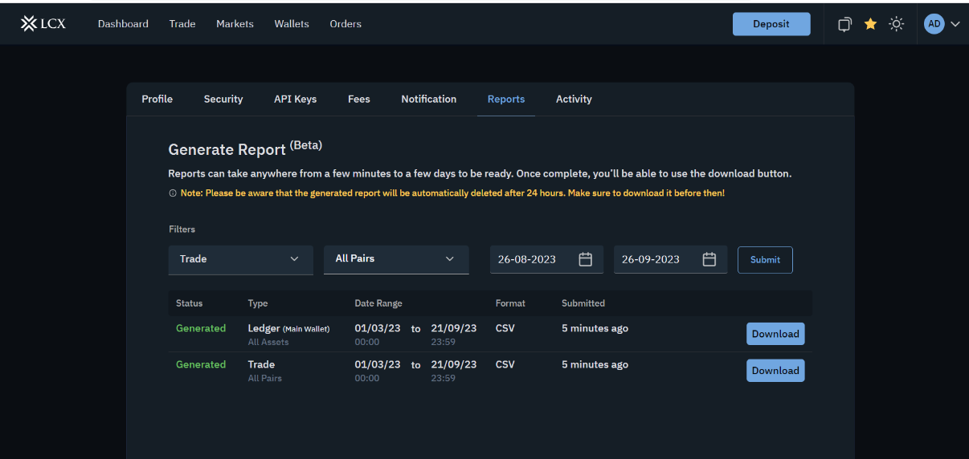The width and height of the screenshot is (969, 459).
Task: Go to Dashboard in top navigation
Action: pos(123,24)
